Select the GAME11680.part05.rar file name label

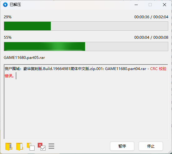click(24, 58)
